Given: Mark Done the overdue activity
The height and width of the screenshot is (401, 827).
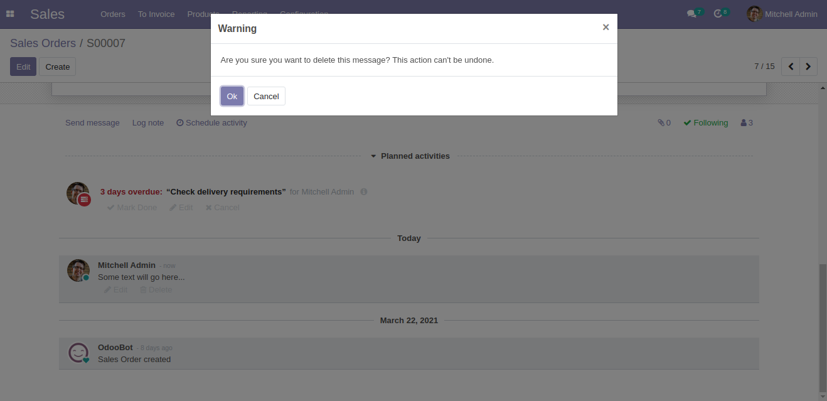Looking at the screenshot, I should (x=132, y=208).
